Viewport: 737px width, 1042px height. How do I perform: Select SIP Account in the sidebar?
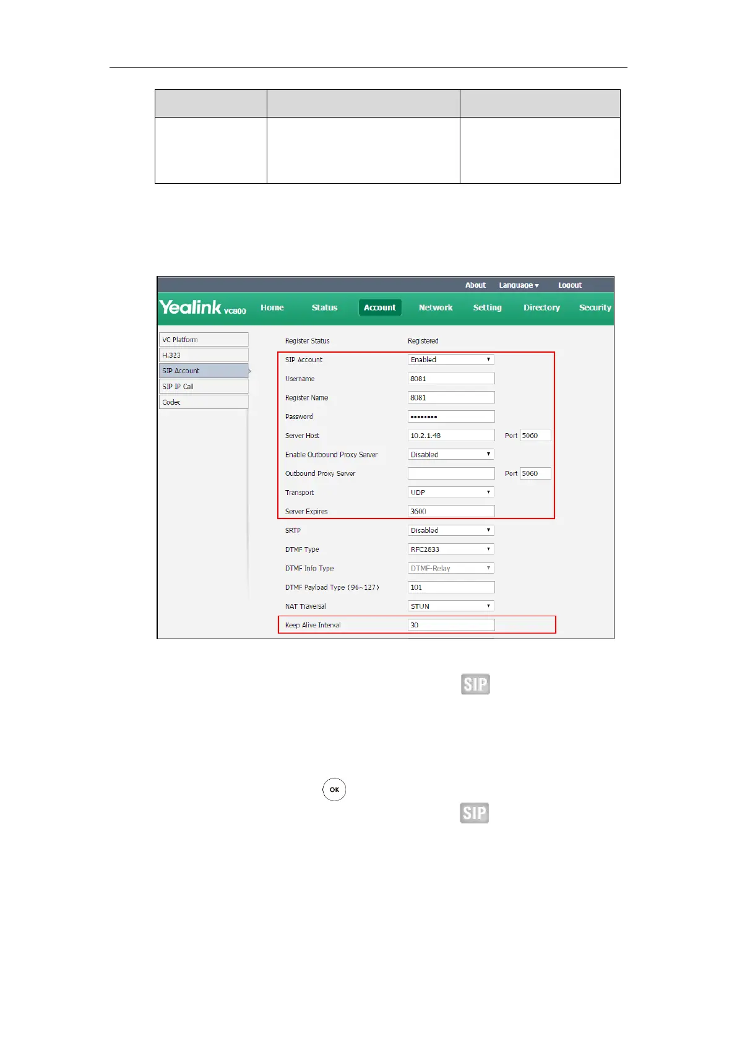(204, 371)
